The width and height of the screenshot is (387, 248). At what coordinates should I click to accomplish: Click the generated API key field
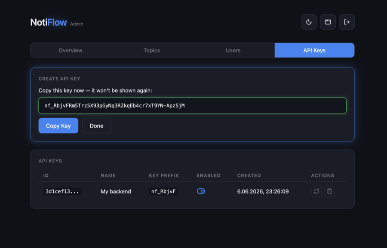click(x=193, y=106)
